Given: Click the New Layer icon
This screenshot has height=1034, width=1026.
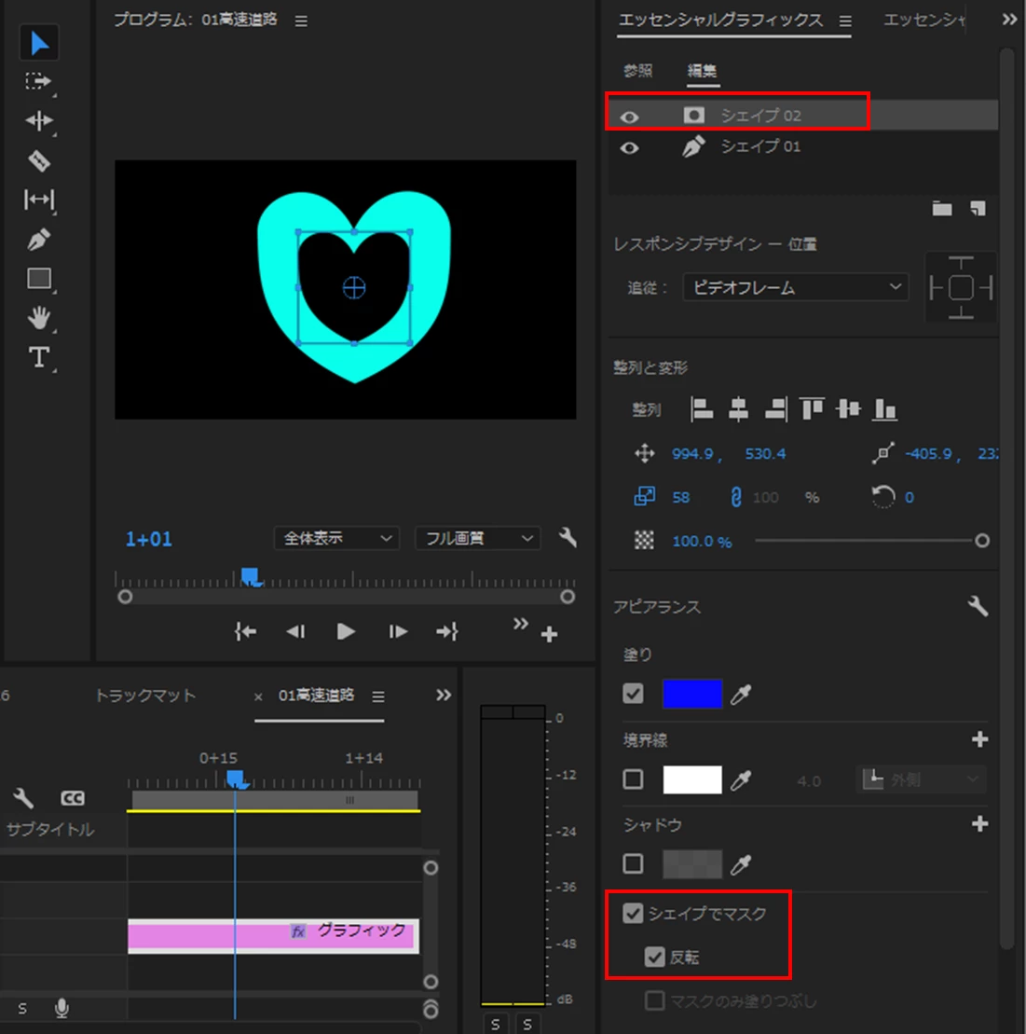Looking at the screenshot, I should (978, 209).
